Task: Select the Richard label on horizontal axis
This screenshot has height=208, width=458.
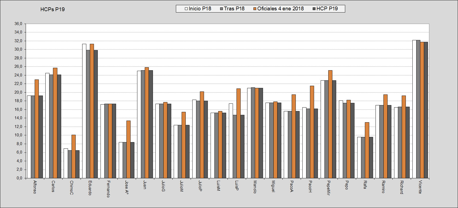Action: [x=401, y=187]
